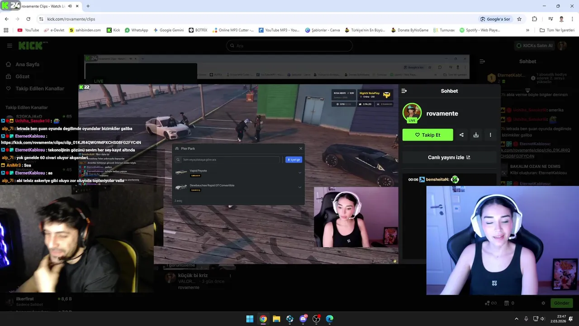Open the Şablonlar - Canva bookmark
Image resolution: width=579 pixels, height=326 pixels.
click(x=323, y=30)
